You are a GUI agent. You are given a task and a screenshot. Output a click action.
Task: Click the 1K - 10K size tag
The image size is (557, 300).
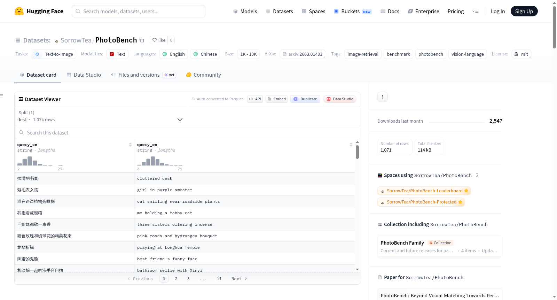[x=249, y=54]
